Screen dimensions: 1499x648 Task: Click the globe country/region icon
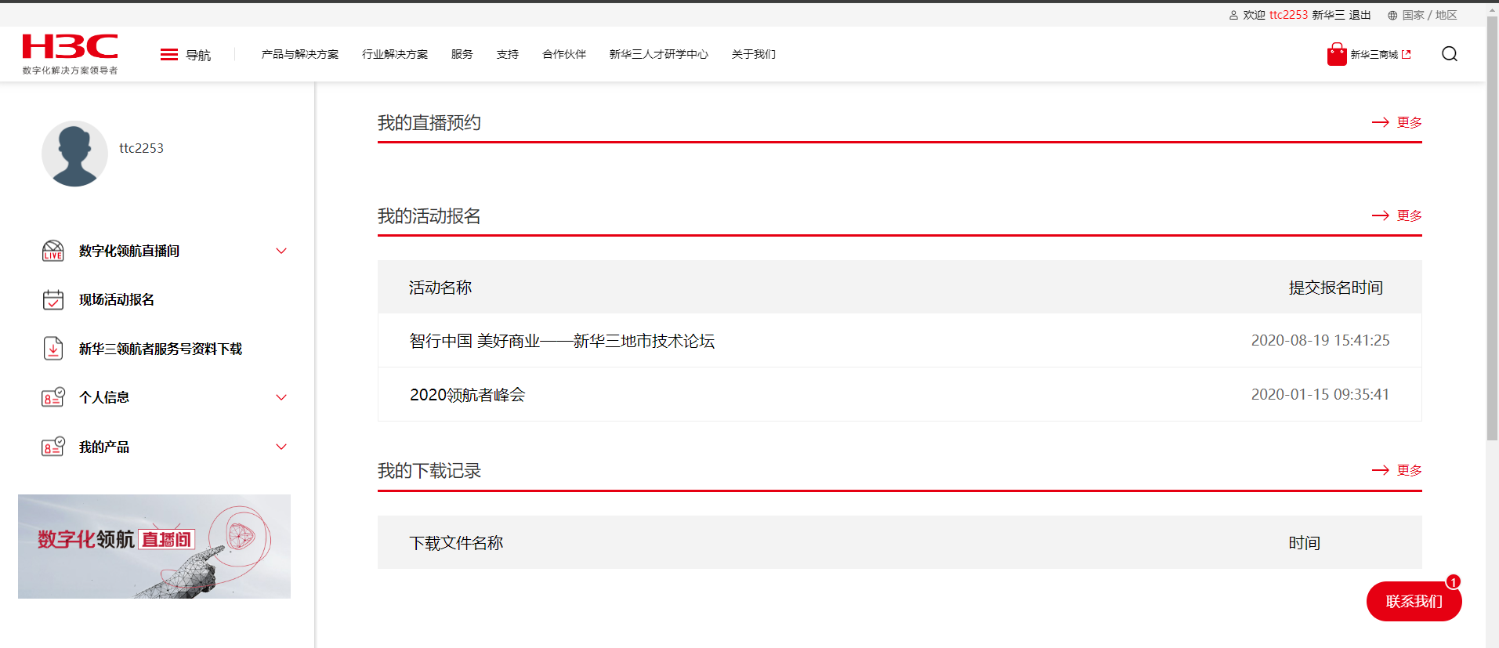(x=1392, y=16)
